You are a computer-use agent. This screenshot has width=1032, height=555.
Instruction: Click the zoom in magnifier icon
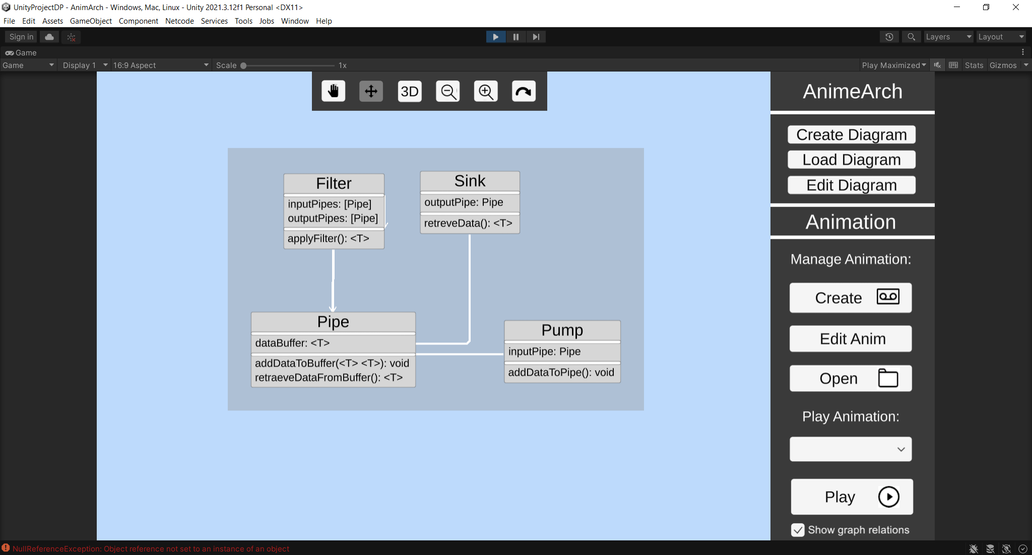486,91
